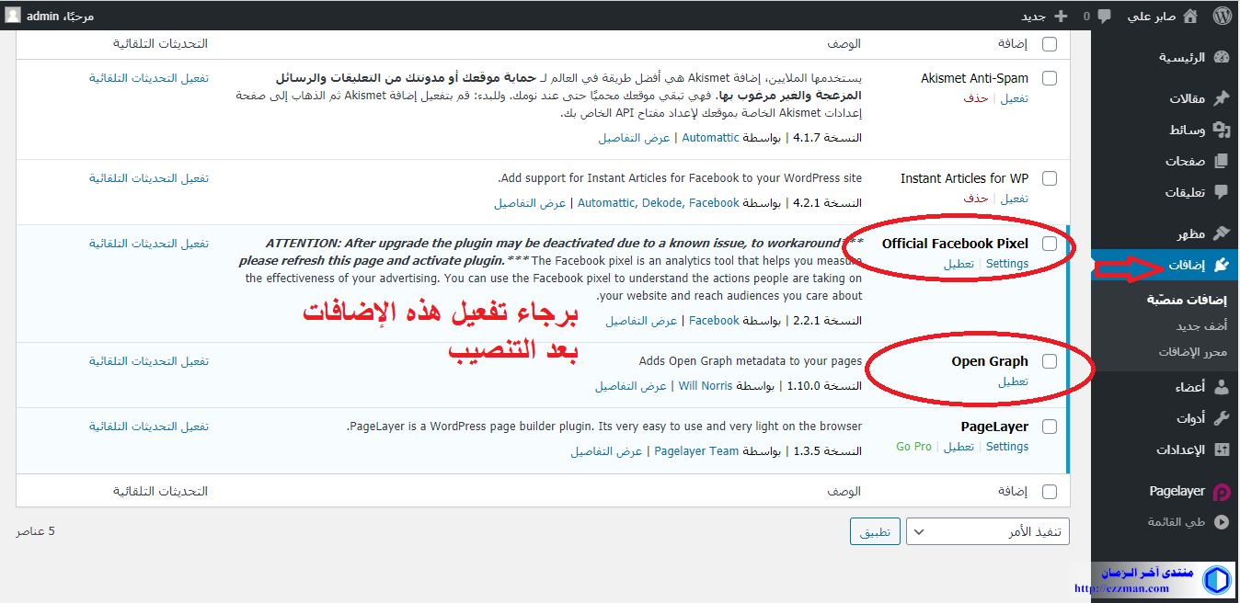Screen dimensions: 1240x603
Task: Open Add New (أضف جديد) plugin submenu
Action: click(1201, 326)
